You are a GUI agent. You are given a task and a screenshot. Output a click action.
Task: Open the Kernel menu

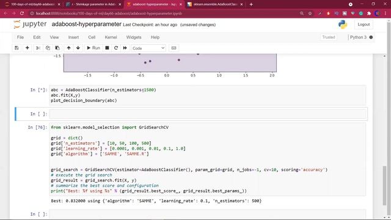[111, 37]
